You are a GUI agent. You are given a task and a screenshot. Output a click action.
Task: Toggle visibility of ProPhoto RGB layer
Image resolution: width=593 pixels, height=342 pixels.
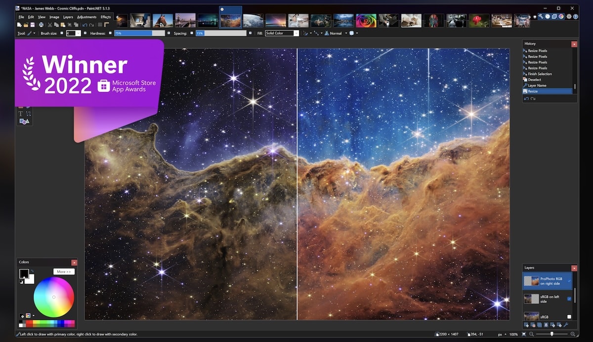coord(569,281)
